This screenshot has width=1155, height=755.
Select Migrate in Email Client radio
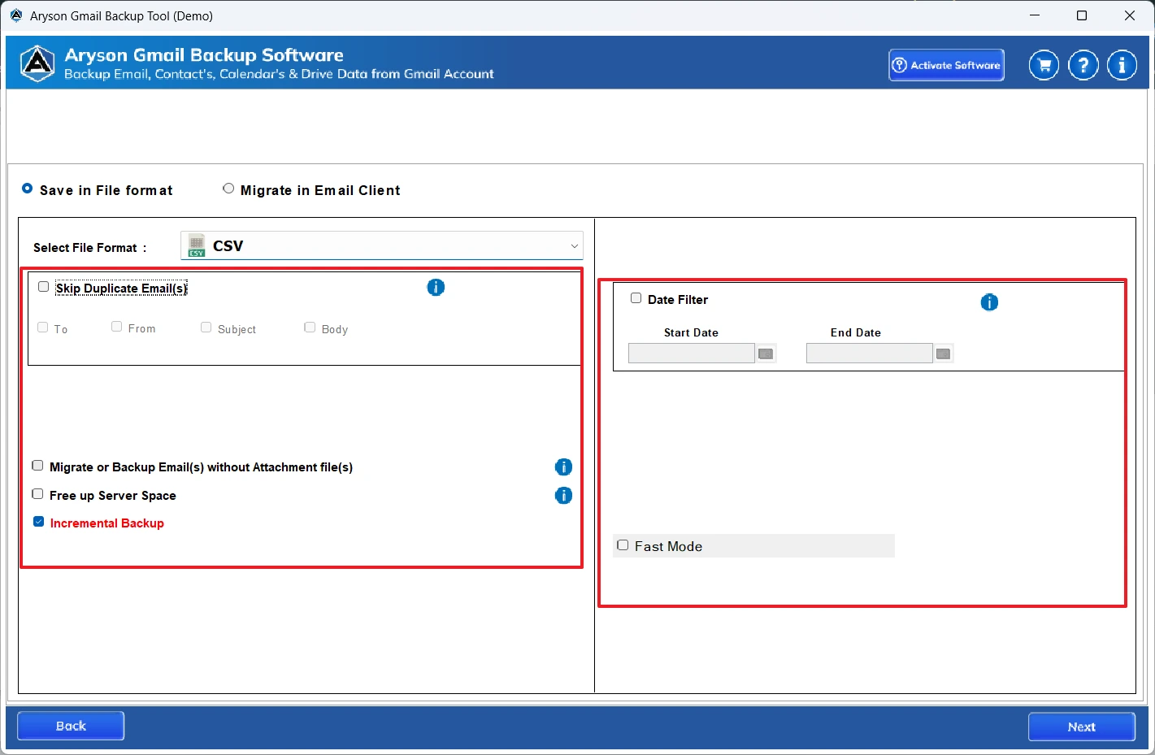click(228, 189)
